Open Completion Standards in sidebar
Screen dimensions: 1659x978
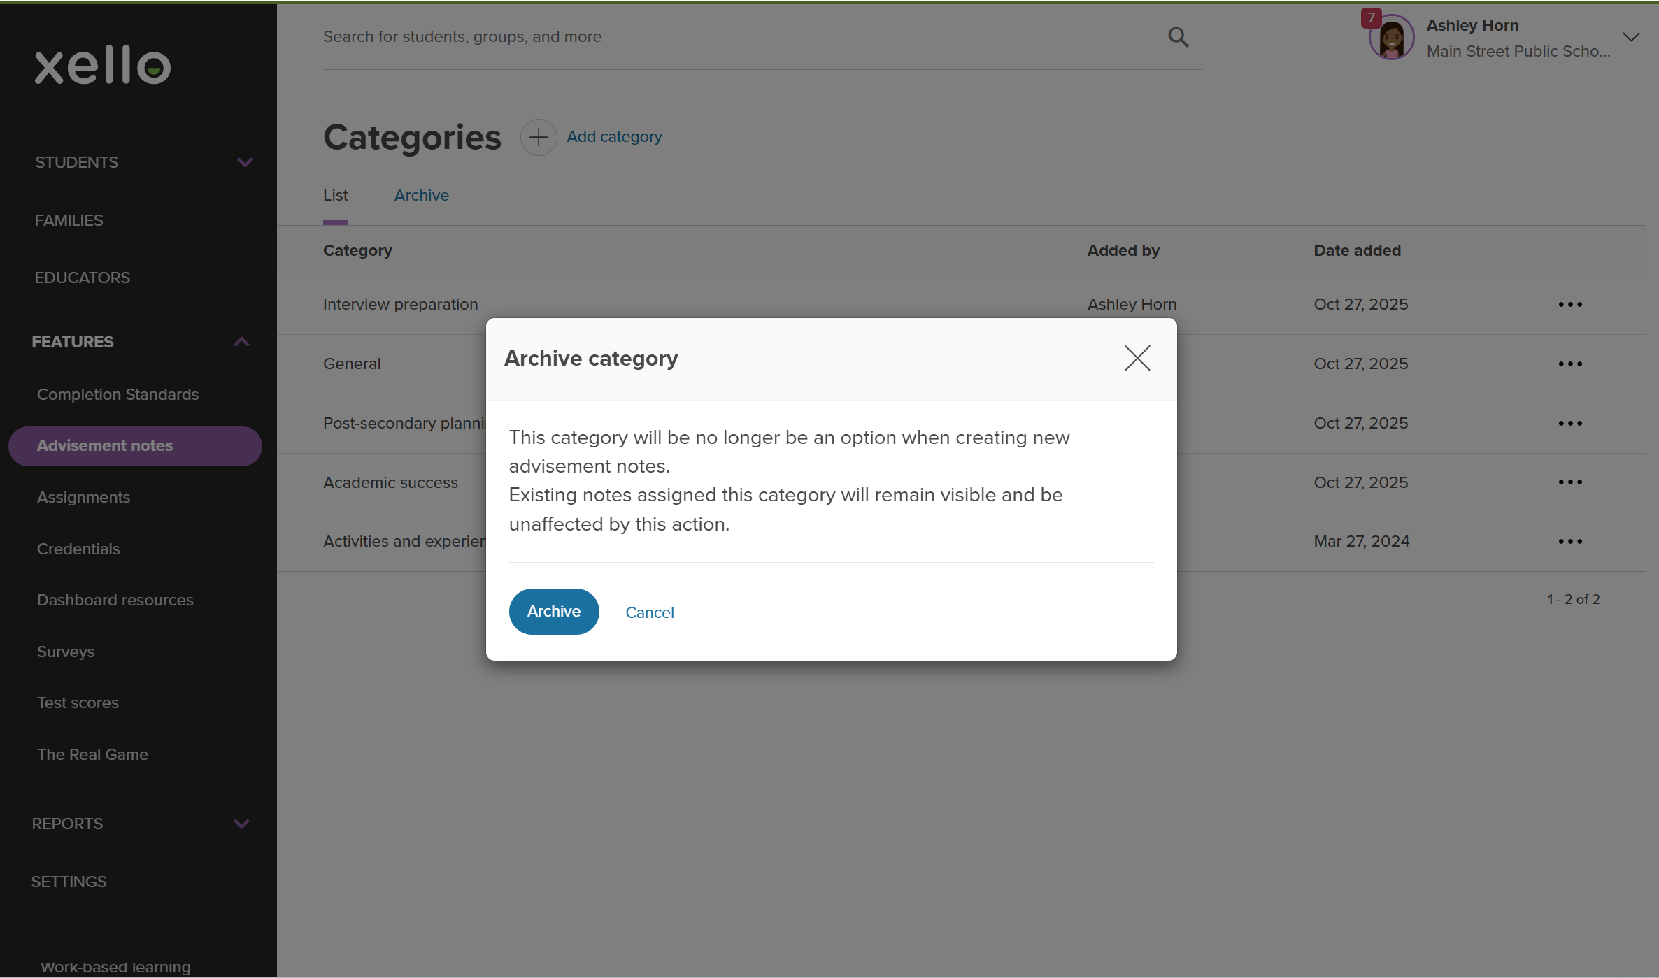point(118,394)
